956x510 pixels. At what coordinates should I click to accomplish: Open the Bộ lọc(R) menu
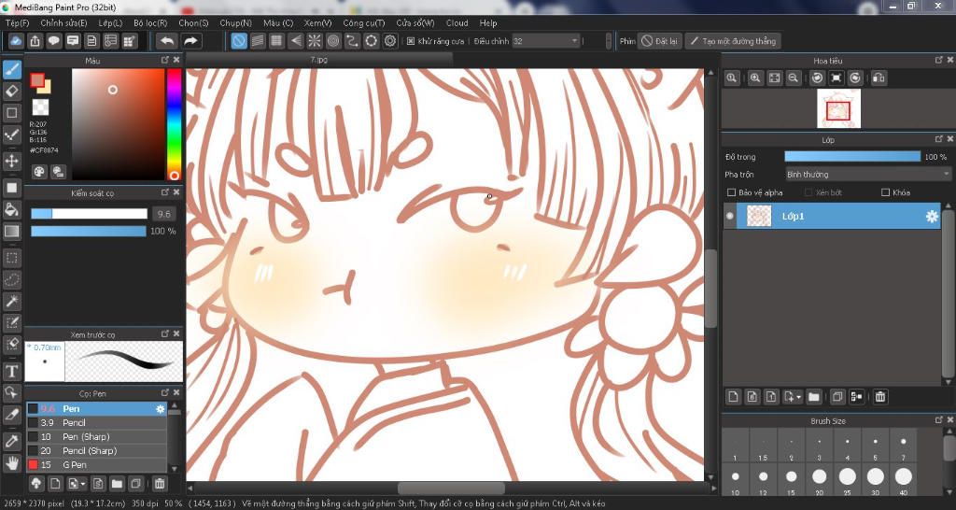coord(150,23)
